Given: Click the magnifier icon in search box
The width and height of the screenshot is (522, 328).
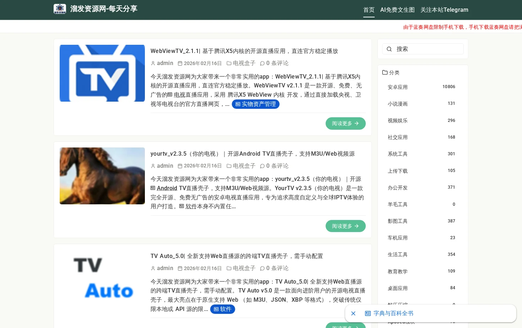Looking at the screenshot, I should point(389,49).
